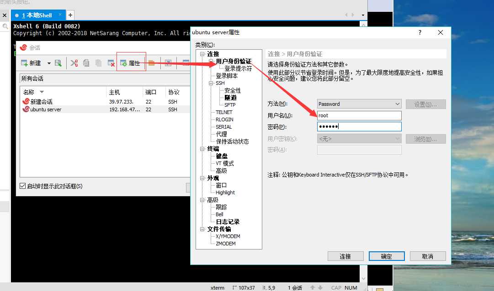Collapse the 终端 tree node
494x291 pixels.
coord(202,149)
